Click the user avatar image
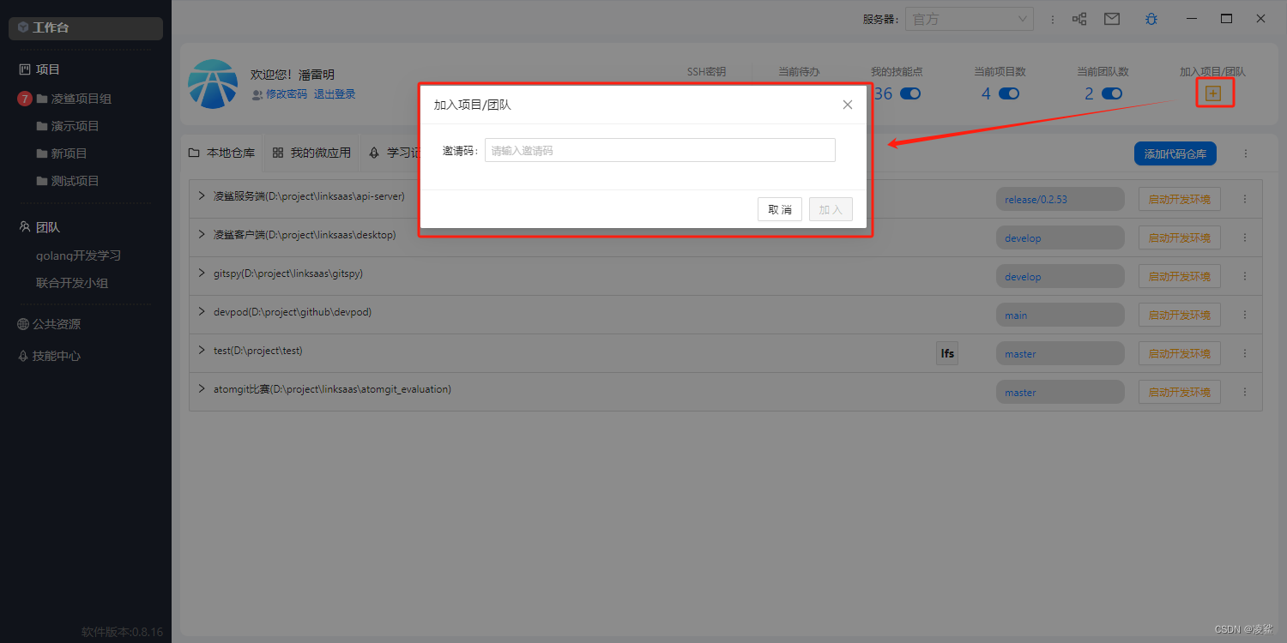Viewport: 1287px width, 643px height. 213,84
